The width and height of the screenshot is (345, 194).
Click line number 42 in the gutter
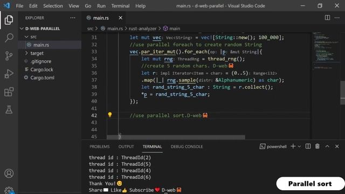[x=94, y=115]
